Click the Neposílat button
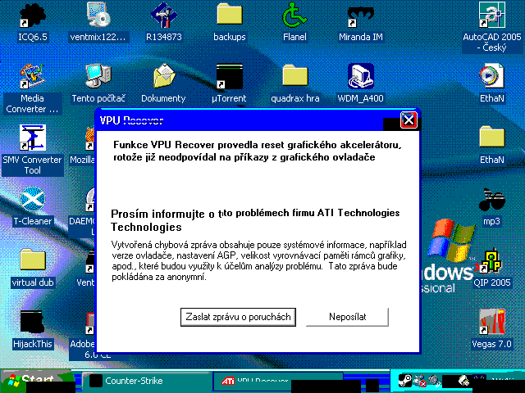The image size is (525, 393). 347,317
